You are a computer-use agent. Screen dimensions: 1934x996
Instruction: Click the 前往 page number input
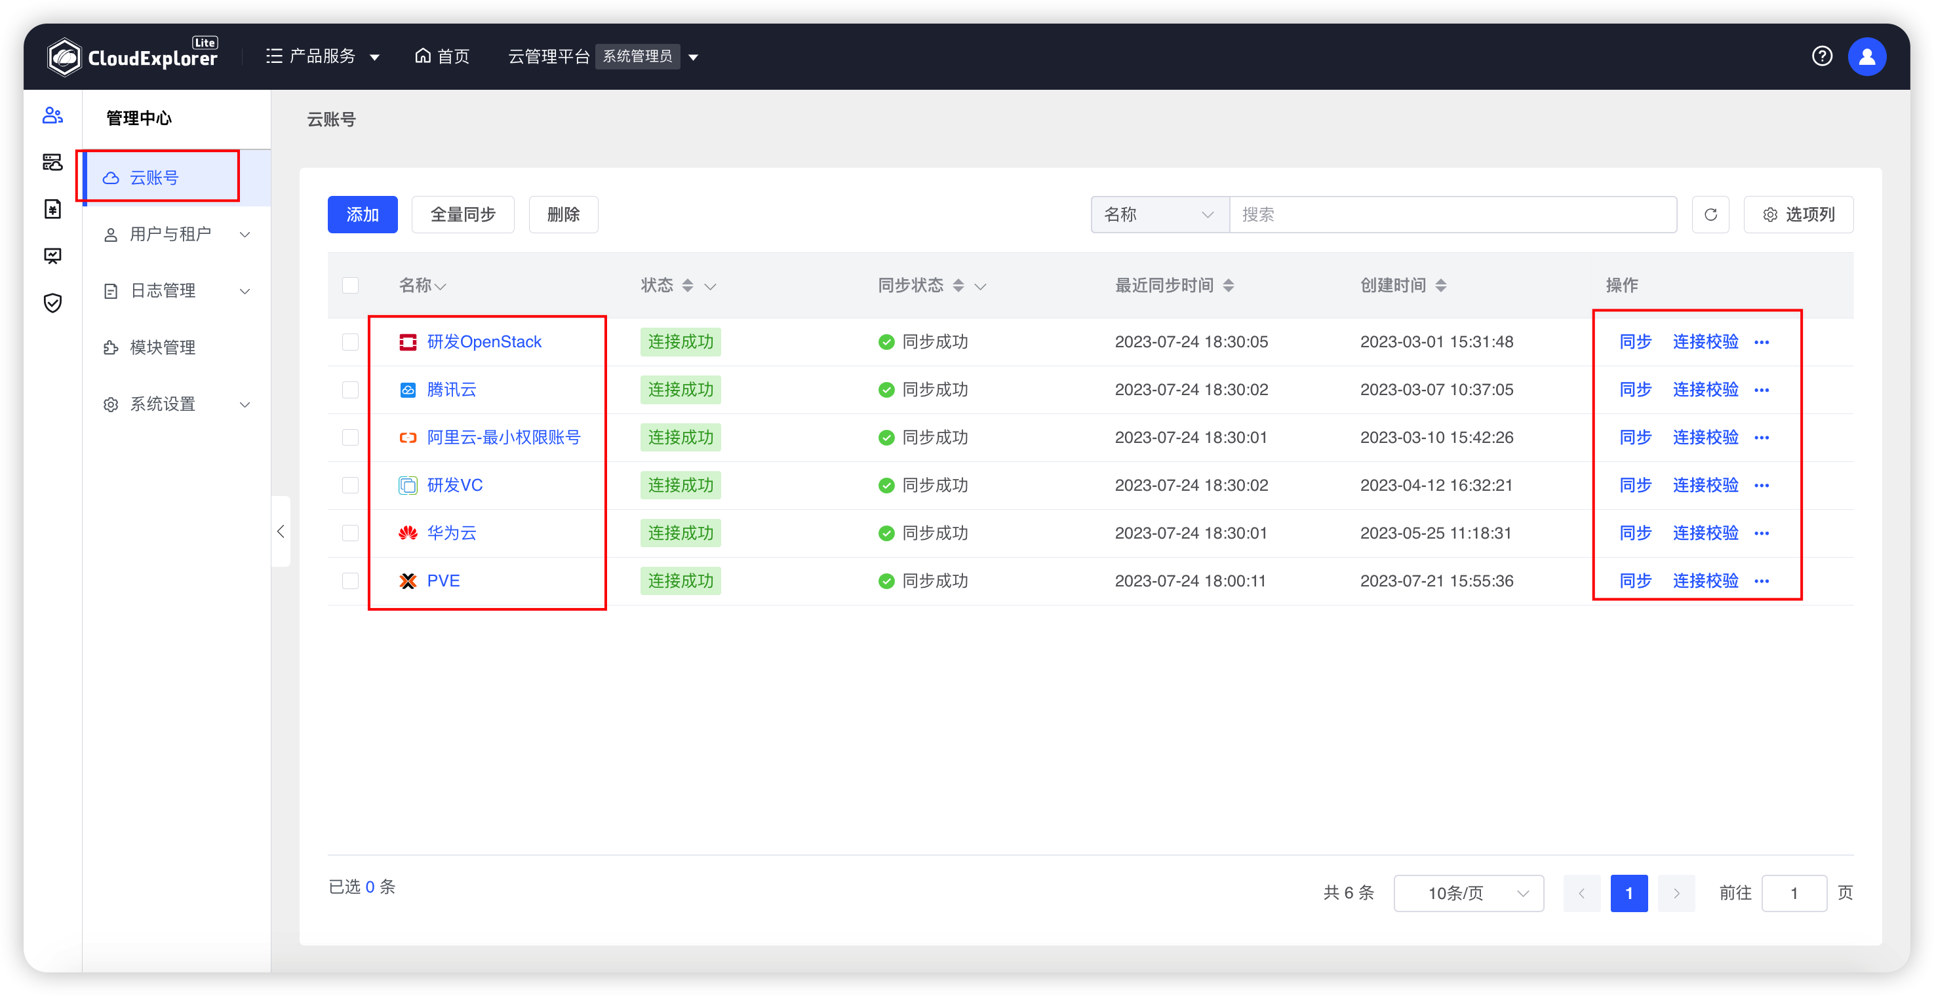click(x=1794, y=893)
